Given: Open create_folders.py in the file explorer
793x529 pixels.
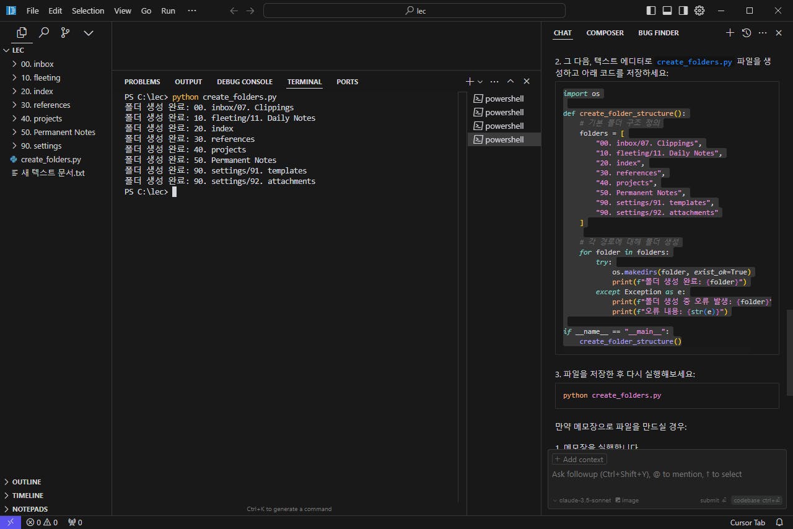Looking at the screenshot, I should [51, 159].
